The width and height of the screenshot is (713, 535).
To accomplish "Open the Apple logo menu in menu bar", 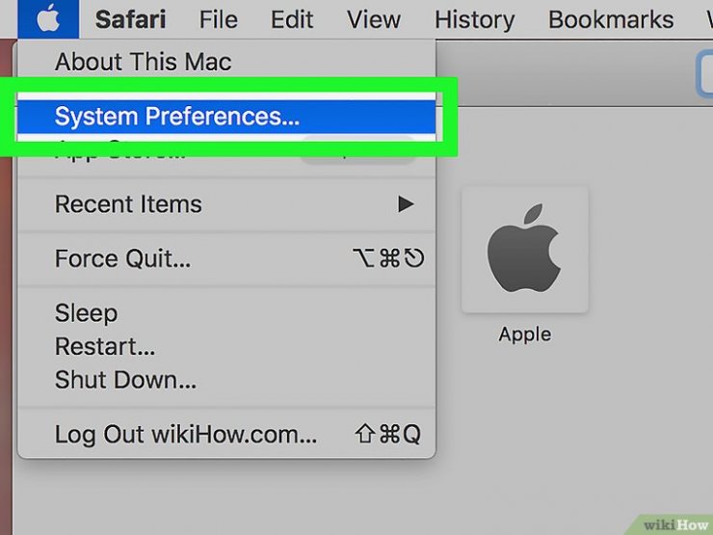I will tap(48, 19).
